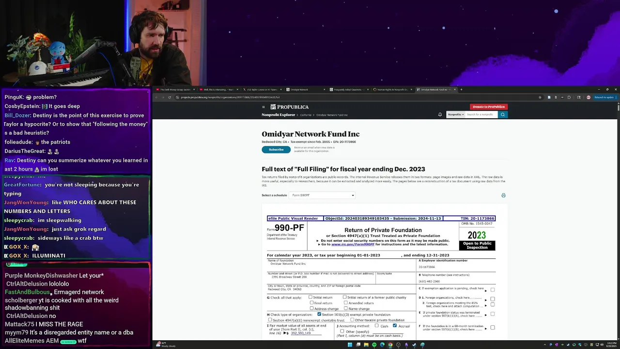Open the Nonprofit Explorer breadcrumb link
The height and width of the screenshot is (349, 620).
coord(279,115)
